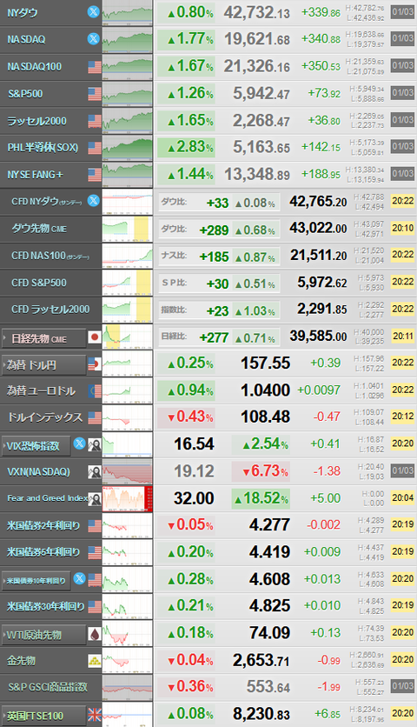Click the X icon beside VIX恐怖指数
The height and width of the screenshot is (727, 417).
[80, 444]
